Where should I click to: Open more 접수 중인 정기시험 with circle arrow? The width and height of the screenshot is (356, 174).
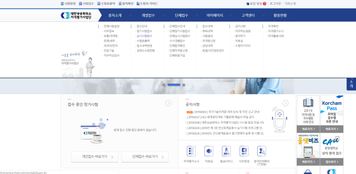(168, 103)
